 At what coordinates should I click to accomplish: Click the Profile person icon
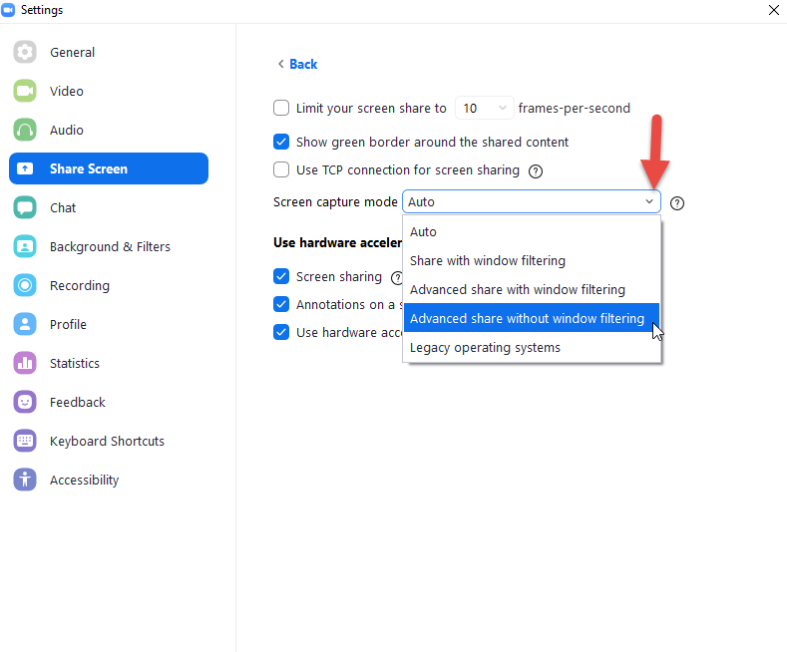coord(25,324)
